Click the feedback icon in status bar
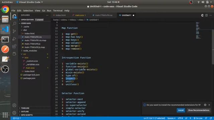The image size is (214, 120). tap(206, 118)
